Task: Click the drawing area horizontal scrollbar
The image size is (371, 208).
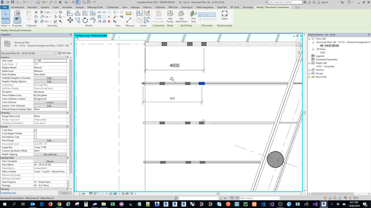Action: 218,194
